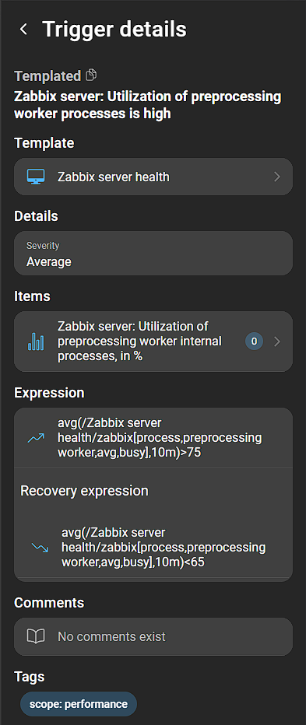Open Zabbix server health chevron arrow

pyautogui.click(x=277, y=177)
